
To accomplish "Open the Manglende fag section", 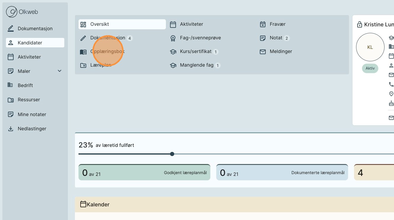I will [196, 65].
